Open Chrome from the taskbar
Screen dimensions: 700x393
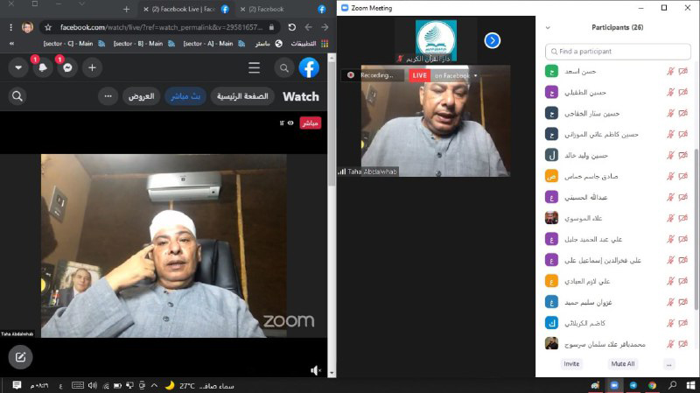coord(652,385)
